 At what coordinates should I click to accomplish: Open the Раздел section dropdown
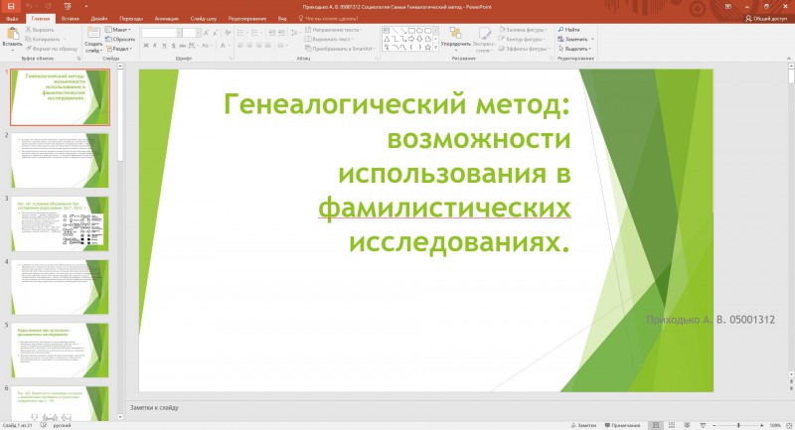(x=118, y=49)
